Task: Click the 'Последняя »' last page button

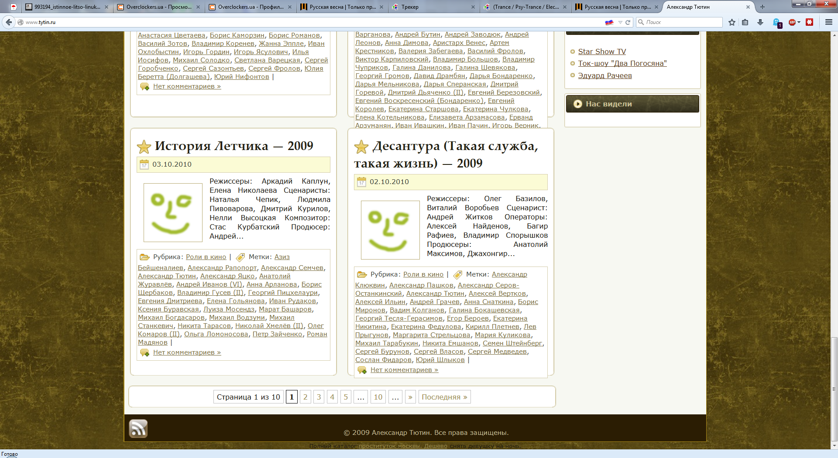Action: coord(444,397)
